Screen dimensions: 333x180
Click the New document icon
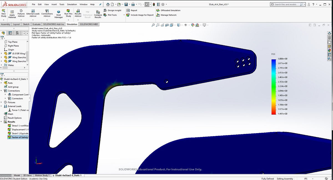[x=113, y=4]
